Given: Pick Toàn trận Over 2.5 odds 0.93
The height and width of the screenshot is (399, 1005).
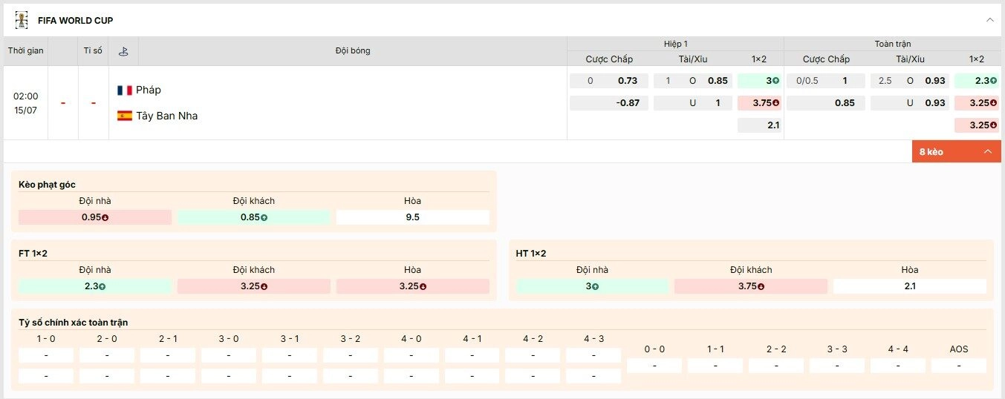Looking at the screenshot, I should (x=910, y=81).
